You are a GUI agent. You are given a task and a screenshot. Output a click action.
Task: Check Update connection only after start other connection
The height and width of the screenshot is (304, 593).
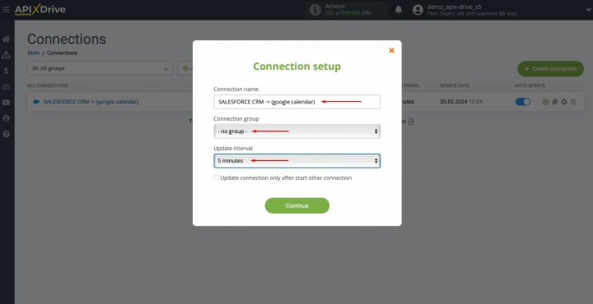pos(216,177)
